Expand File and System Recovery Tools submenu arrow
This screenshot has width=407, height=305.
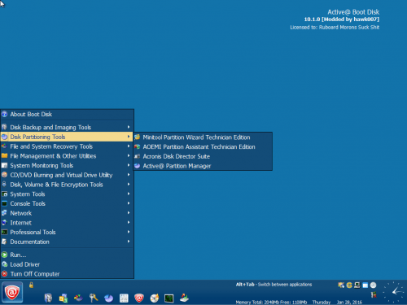[x=129, y=146]
